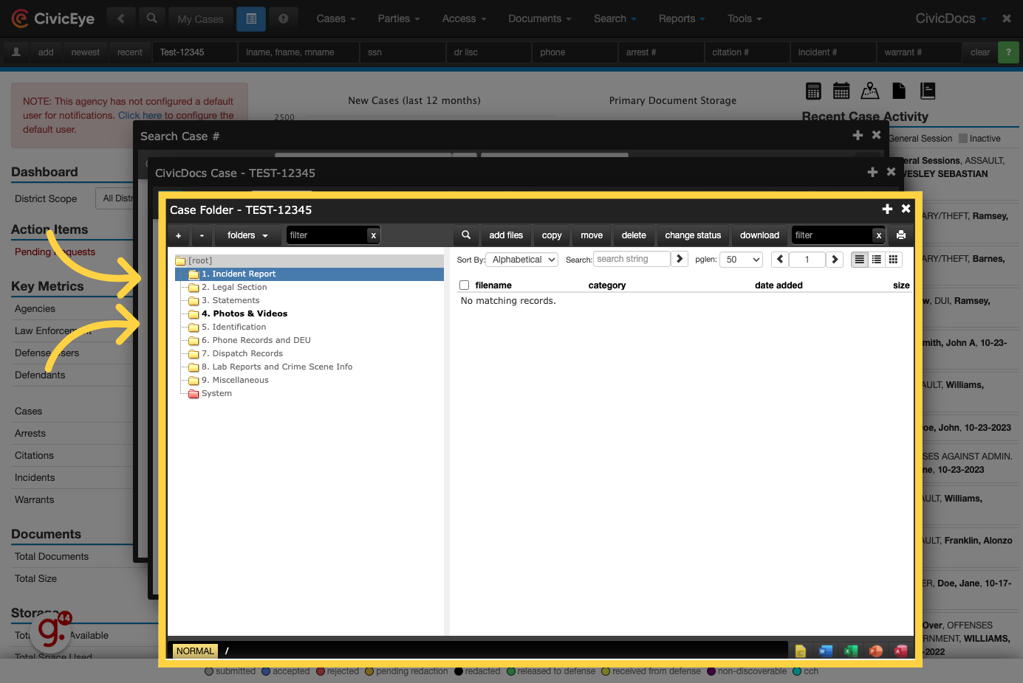
Task: Click the print icon in Case Folder toolbar
Action: coord(901,235)
